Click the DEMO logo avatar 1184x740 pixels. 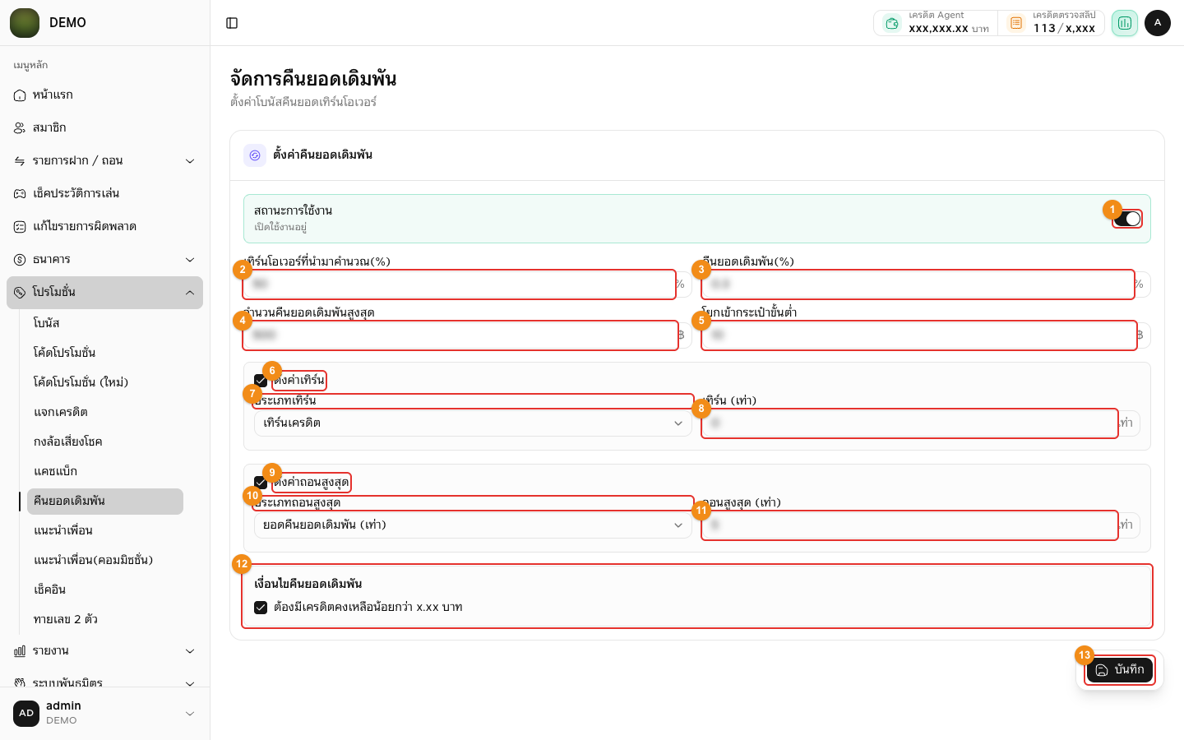tap(25, 23)
